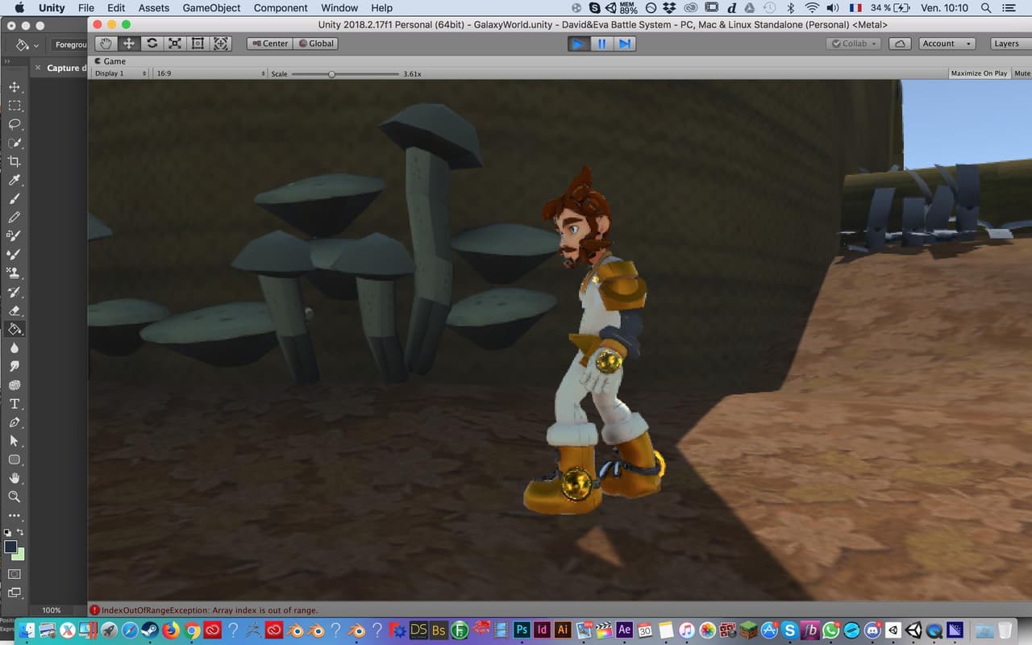
Task: Select Unity's Rect transform tool
Action: (198, 44)
